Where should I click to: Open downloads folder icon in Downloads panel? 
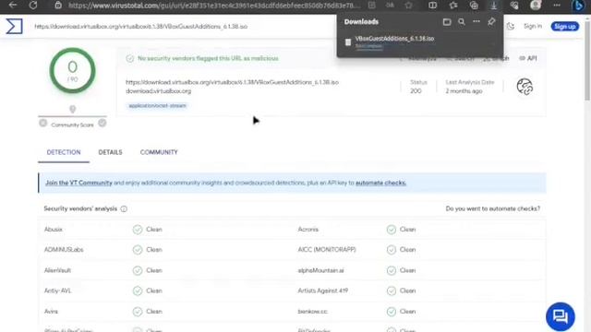[447, 22]
